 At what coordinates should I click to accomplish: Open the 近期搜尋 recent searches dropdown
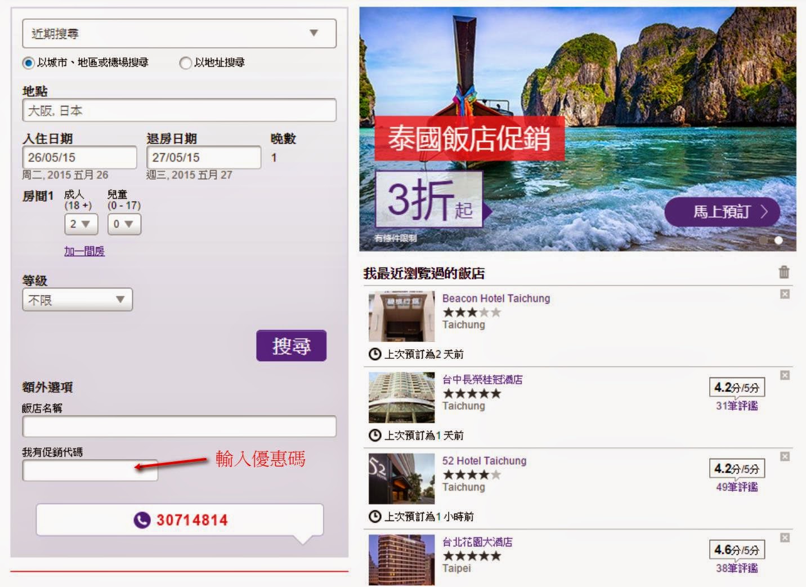pos(179,34)
